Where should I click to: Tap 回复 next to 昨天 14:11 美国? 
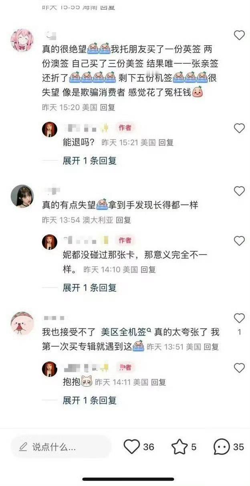[x=158, y=382]
